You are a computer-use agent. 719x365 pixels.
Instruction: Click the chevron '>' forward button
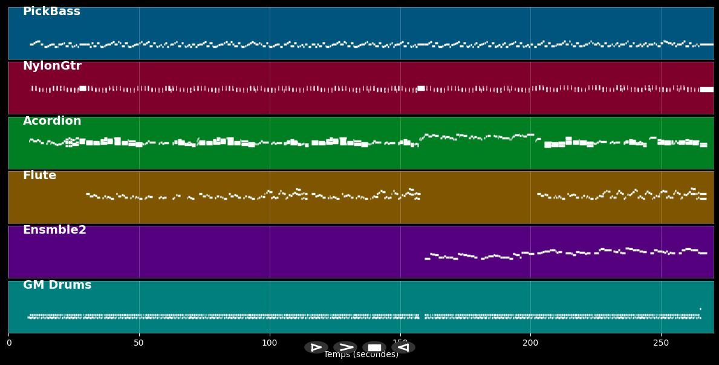coord(345,347)
